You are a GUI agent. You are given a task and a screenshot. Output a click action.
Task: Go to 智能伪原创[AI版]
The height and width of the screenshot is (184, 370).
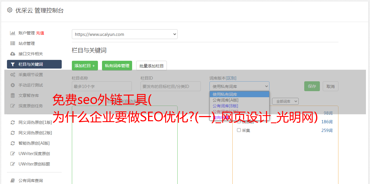34,143
